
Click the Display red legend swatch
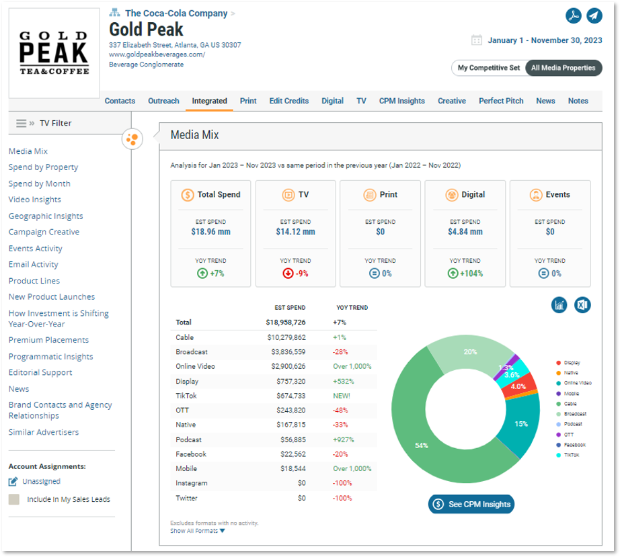(558, 363)
